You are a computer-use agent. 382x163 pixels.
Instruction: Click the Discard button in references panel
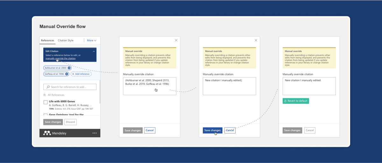tap(70, 122)
